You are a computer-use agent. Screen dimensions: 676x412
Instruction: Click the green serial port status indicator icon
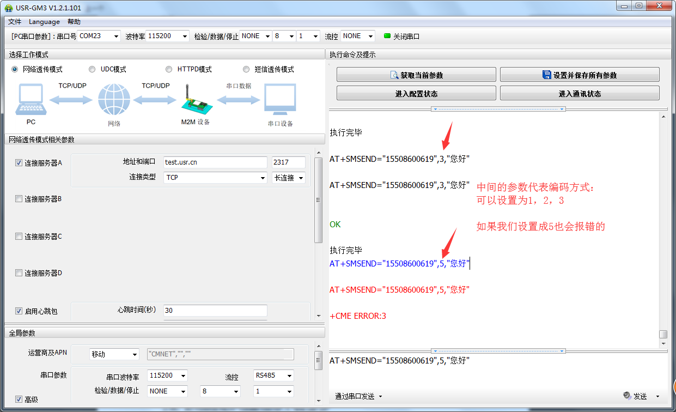[x=387, y=37]
